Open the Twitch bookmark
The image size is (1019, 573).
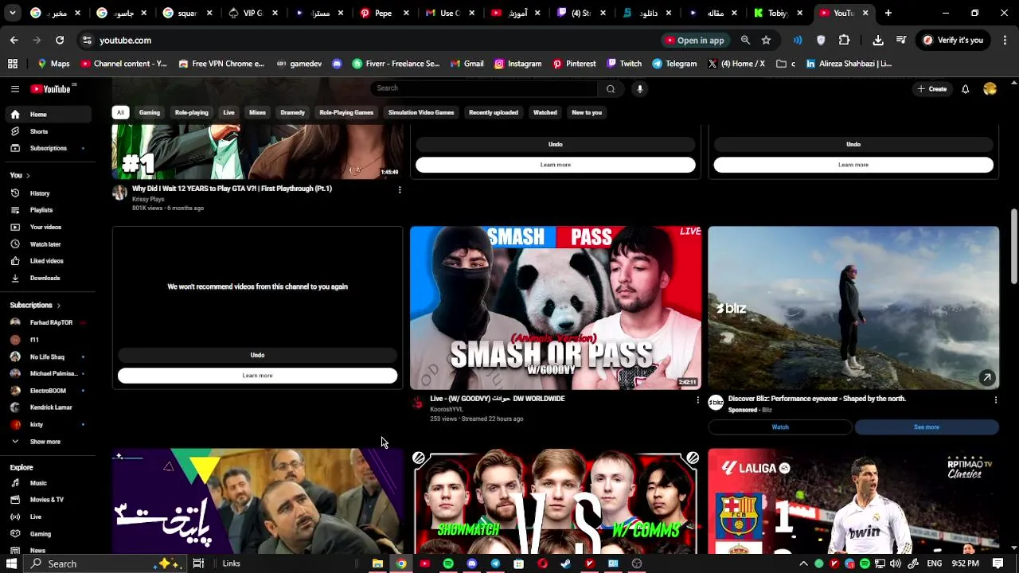pos(623,64)
